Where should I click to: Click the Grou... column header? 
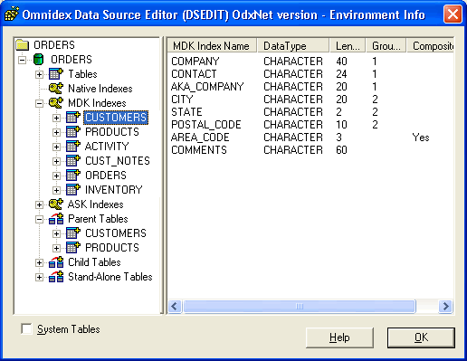pos(386,46)
